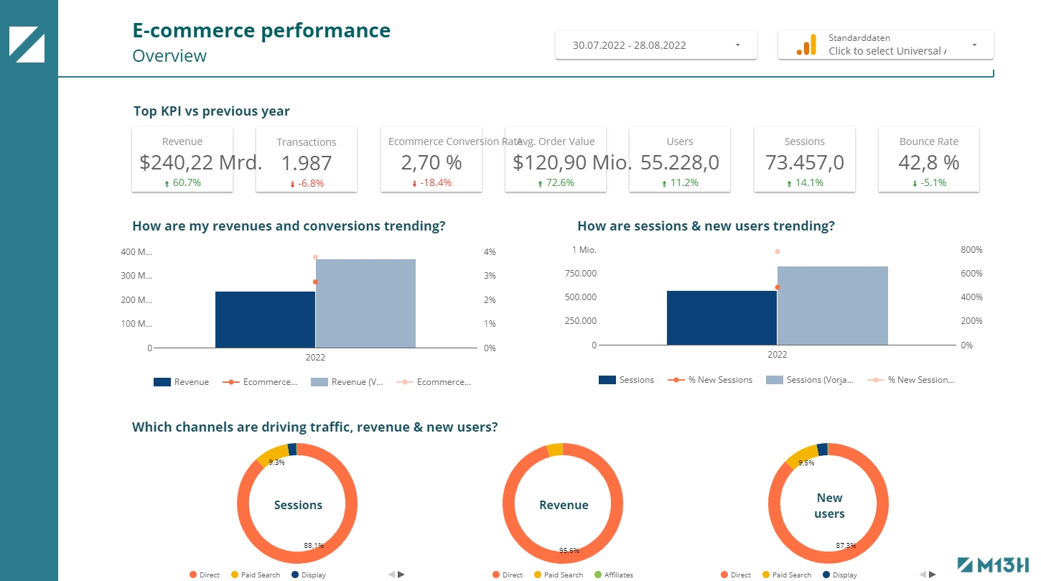The image size is (1041, 581).
Task: Click the M13H logo at the bottom right
Action: pyautogui.click(x=994, y=565)
